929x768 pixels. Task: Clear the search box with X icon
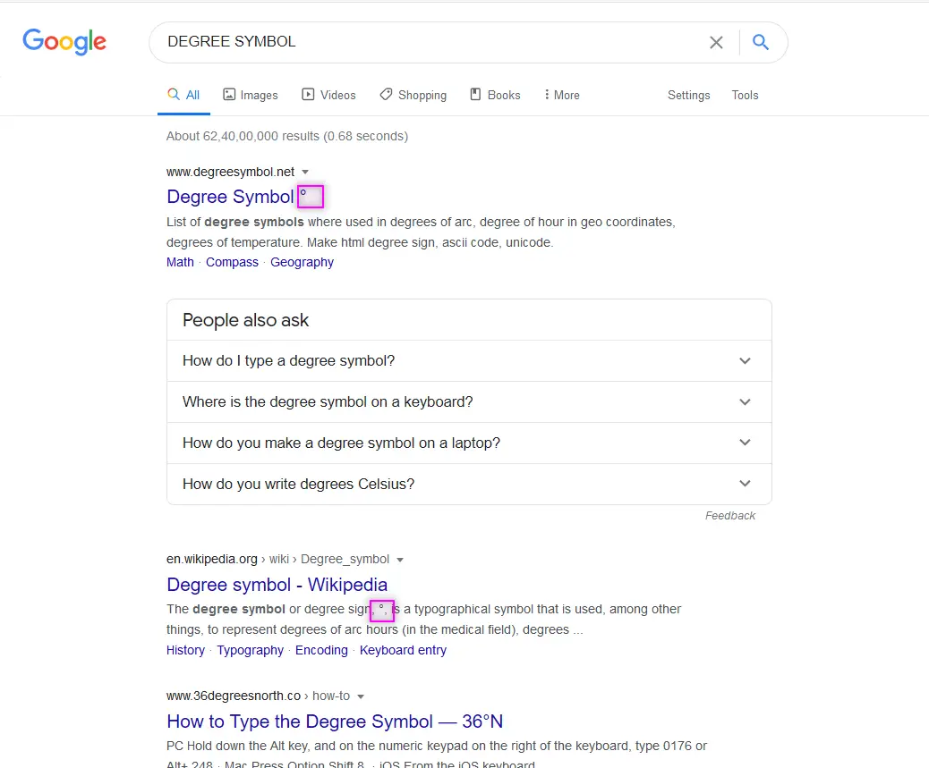[x=716, y=42]
